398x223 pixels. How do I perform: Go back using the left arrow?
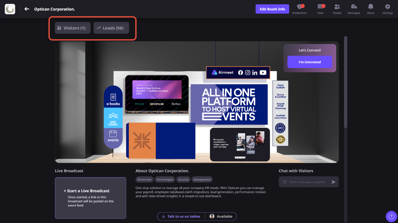pos(27,9)
